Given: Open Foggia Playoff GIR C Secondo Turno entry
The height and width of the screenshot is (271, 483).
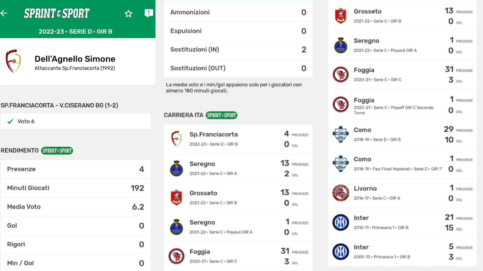Looking at the screenshot, I should pos(402,105).
